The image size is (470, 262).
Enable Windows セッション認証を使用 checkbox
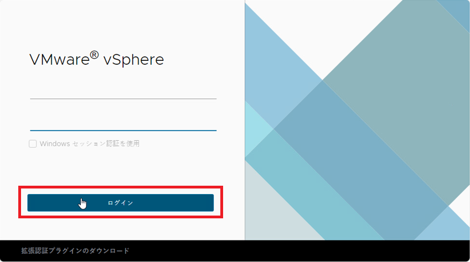(x=33, y=144)
